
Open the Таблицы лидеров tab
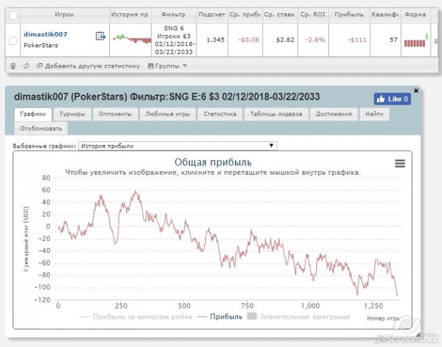tap(277, 114)
